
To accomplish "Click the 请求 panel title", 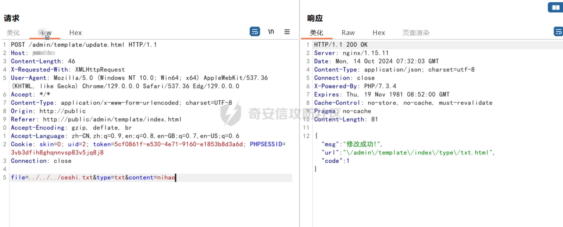I will pyautogui.click(x=12, y=18).
